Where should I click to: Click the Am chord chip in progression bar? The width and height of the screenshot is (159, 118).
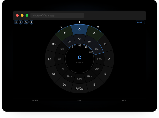pos(26,22)
